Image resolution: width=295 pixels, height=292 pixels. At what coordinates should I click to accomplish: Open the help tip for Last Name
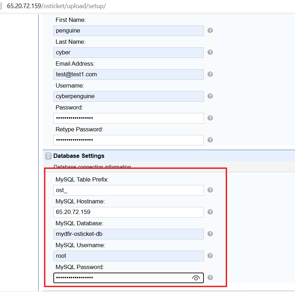tap(210, 52)
